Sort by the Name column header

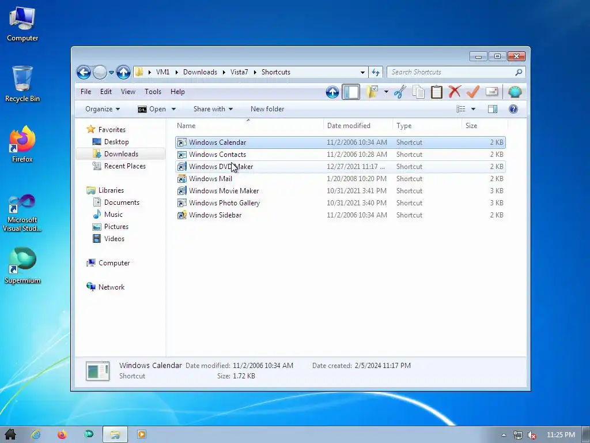tap(248, 125)
